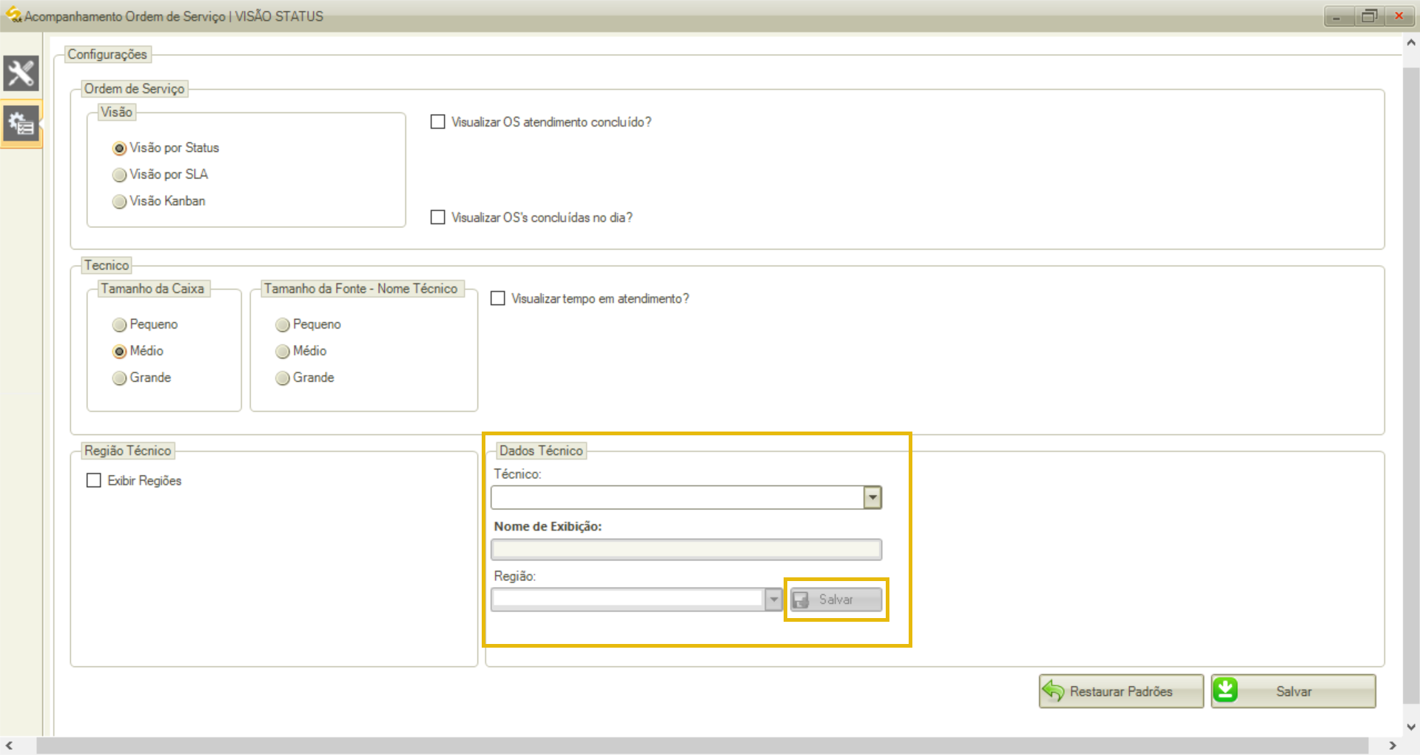1420x755 pixels.
Task: Close the Acompanhamento Ordem de Serviço window
Action: [1399, 16]
